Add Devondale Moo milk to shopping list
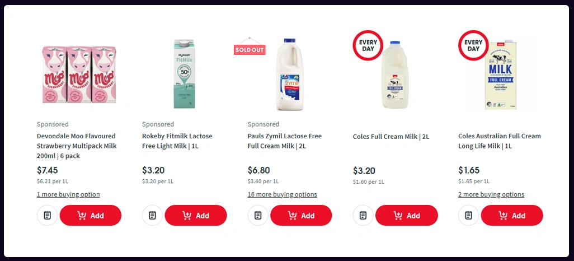The height and width of the screenshot is (261, 574). coord(48,216)
